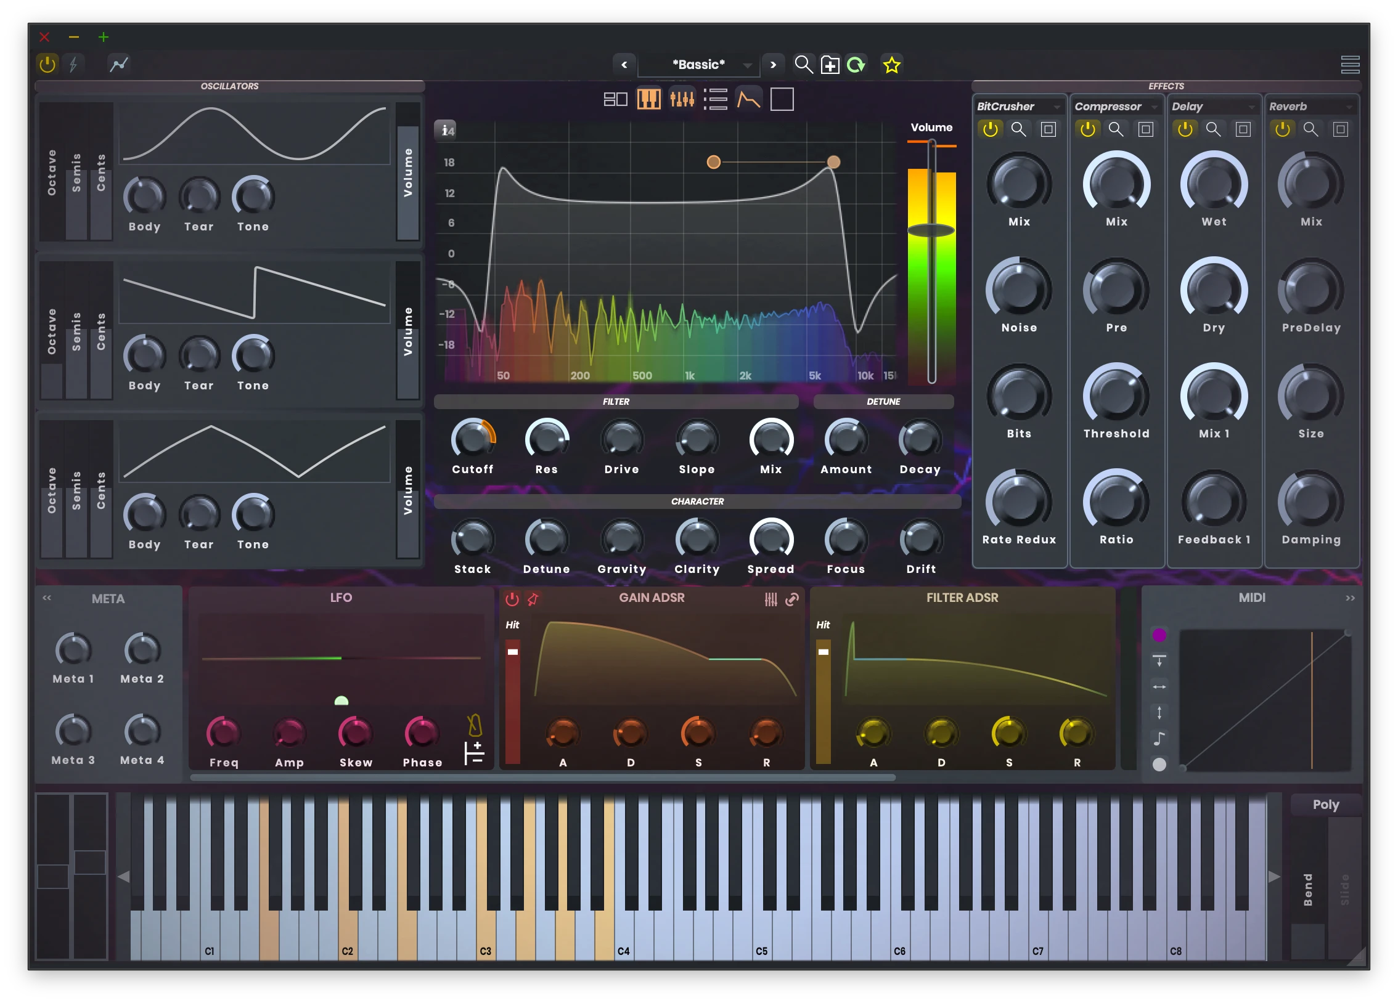Toggle Delay power button
Screen dimensions: 1398x1003
pyautogui.click(x=1185, y=129)
